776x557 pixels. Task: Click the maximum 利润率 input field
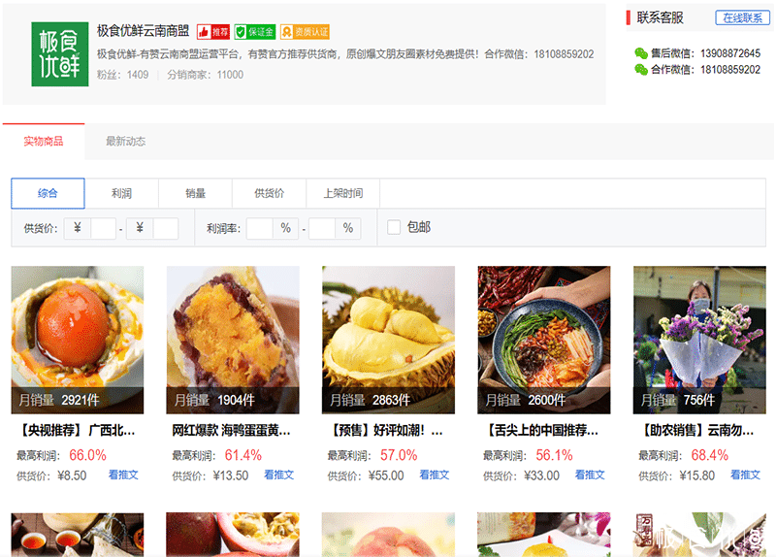(x=322, y=228)
